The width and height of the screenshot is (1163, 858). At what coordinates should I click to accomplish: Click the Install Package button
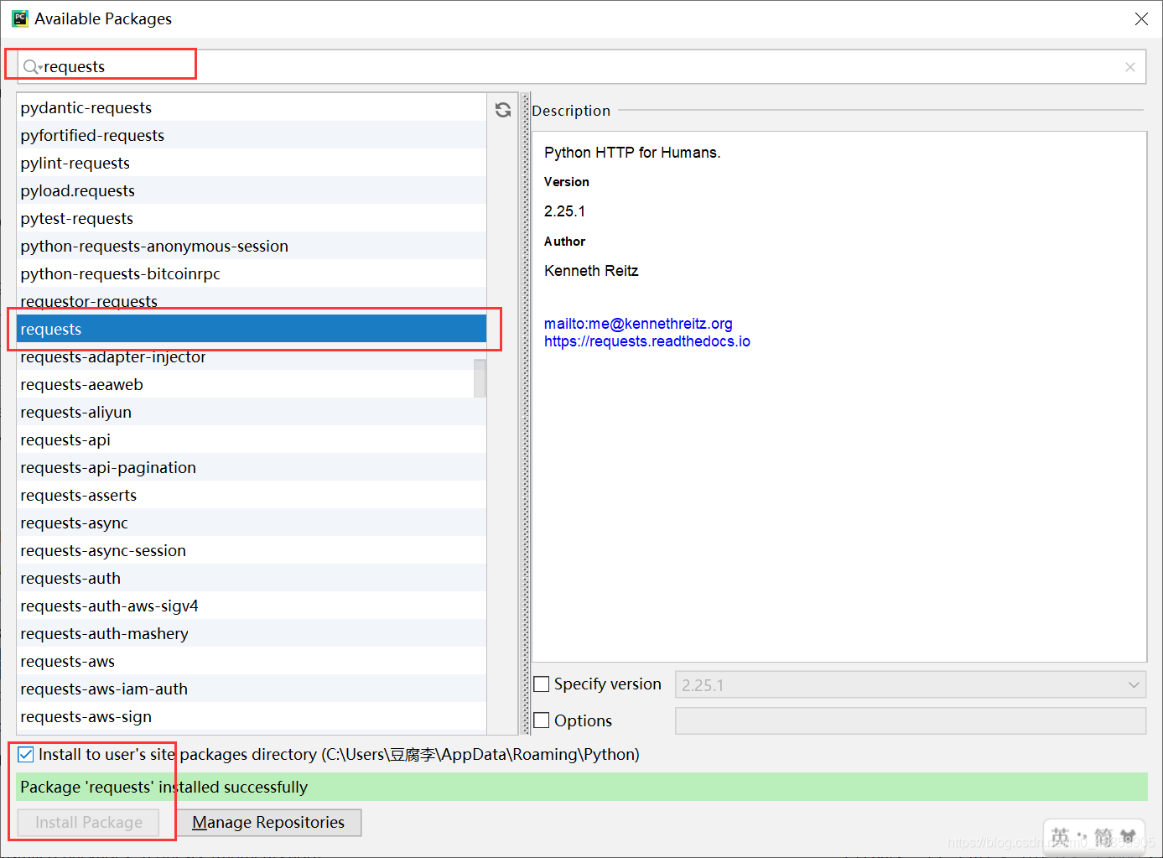[88, 823]
